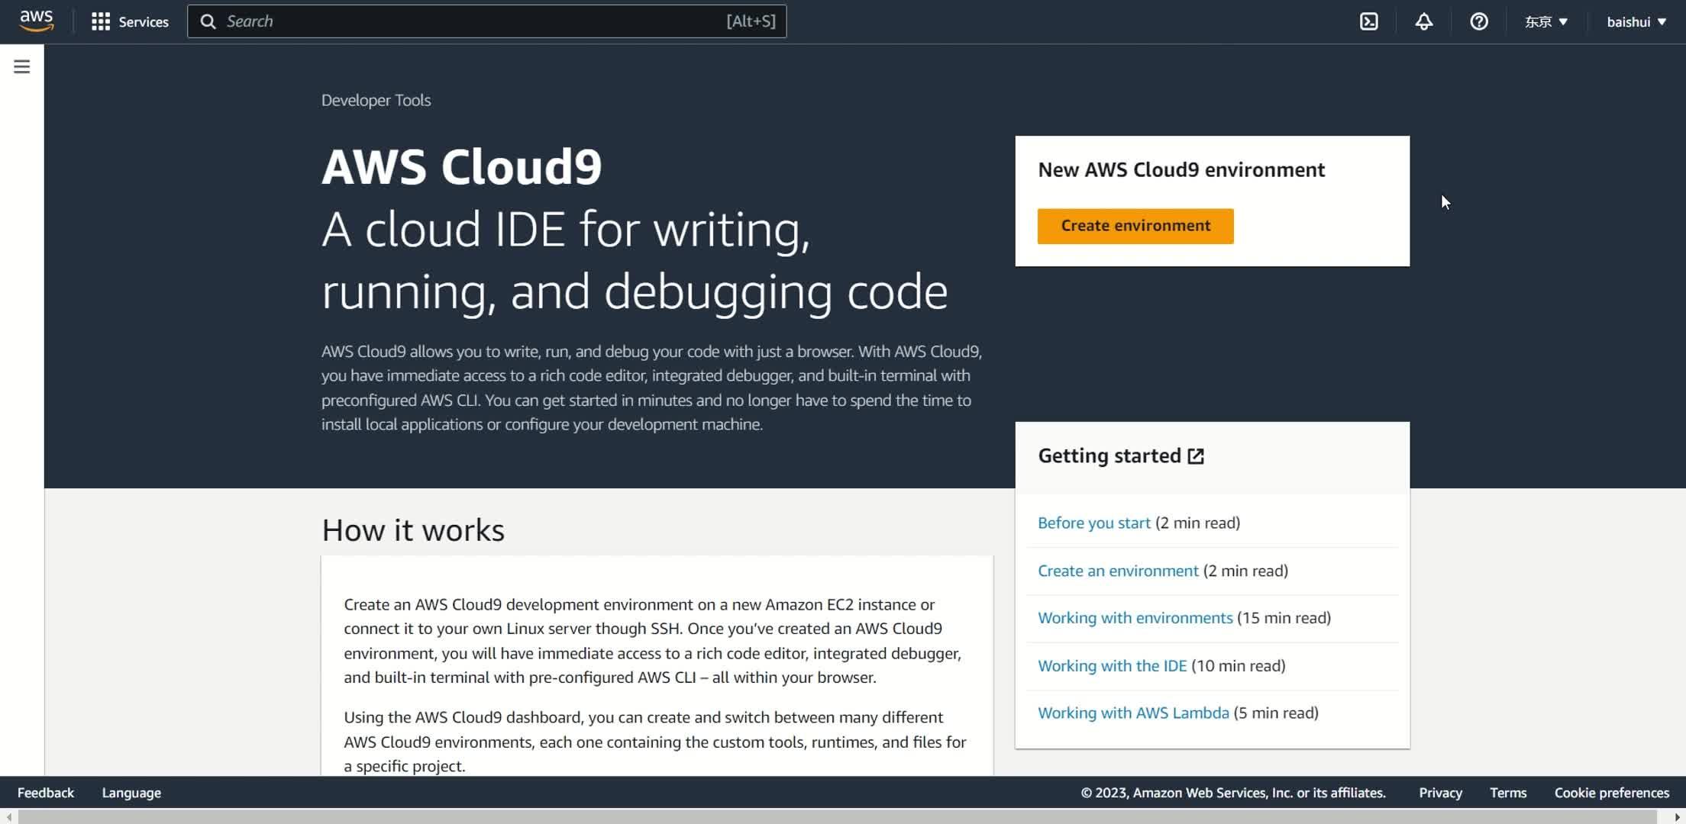Click the Create environment button
This screenshot has height=824, width=1686.
(1135, 226)
